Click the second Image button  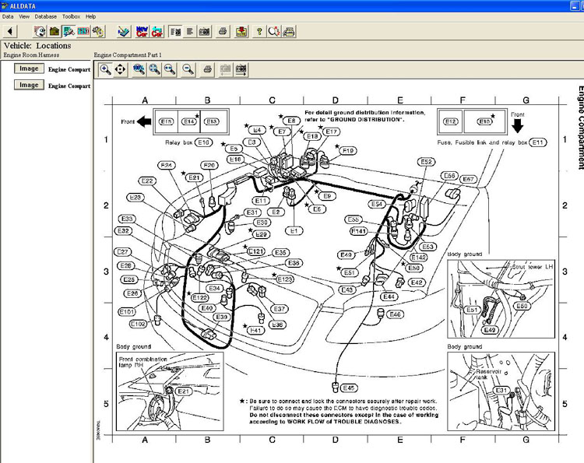point(29,85)
